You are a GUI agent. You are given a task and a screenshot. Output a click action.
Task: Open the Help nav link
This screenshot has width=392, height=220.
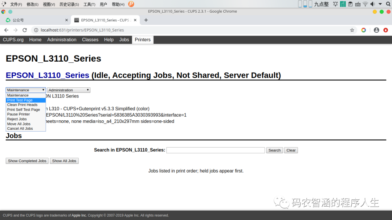109,40
